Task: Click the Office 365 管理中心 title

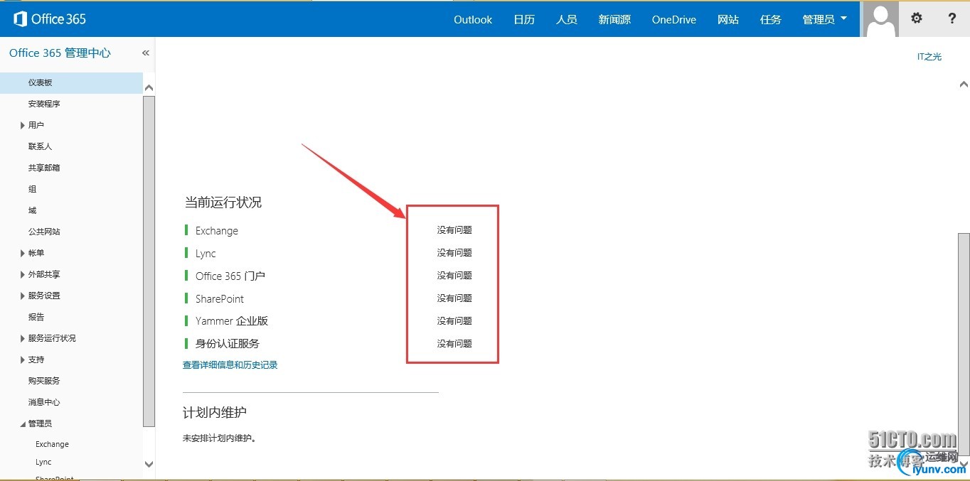Action: coord(60,53)
